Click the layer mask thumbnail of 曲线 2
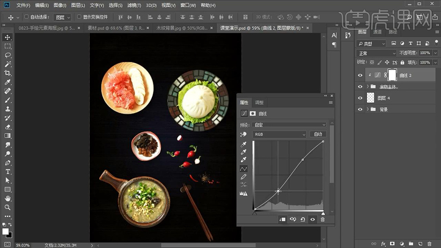Screen dimensions: 441x248 tap(392, 75)
